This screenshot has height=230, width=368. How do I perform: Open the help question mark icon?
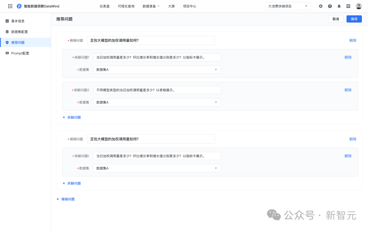click(x=330, y=6)
